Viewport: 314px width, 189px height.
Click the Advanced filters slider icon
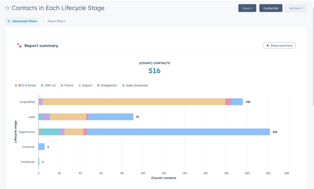[x=9, y=21]
